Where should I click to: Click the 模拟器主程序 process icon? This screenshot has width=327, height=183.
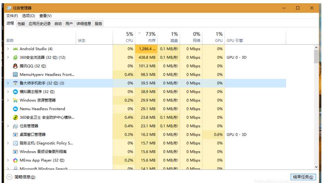point(15,92)
